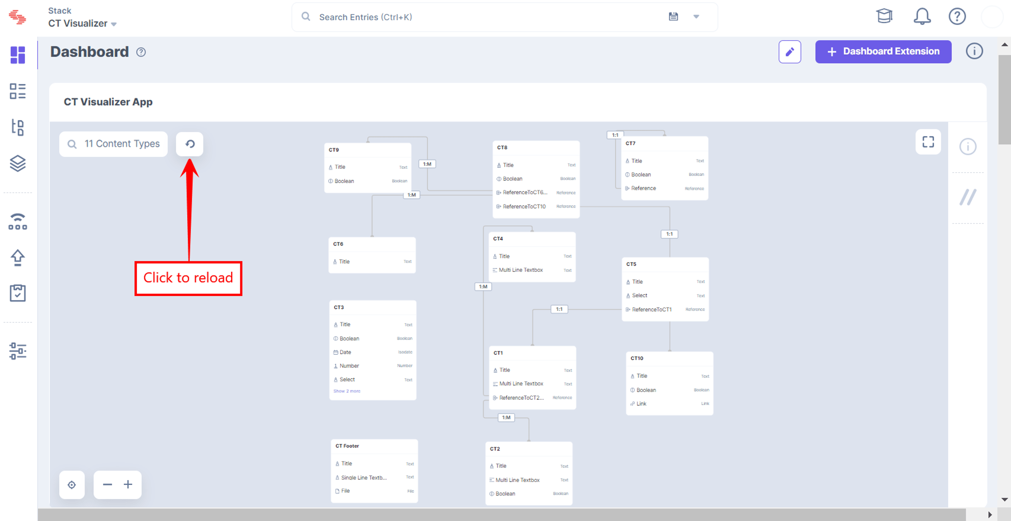The image size is (1011, 521).
Task: Click the help question mark in header
Action: [957, 17]
